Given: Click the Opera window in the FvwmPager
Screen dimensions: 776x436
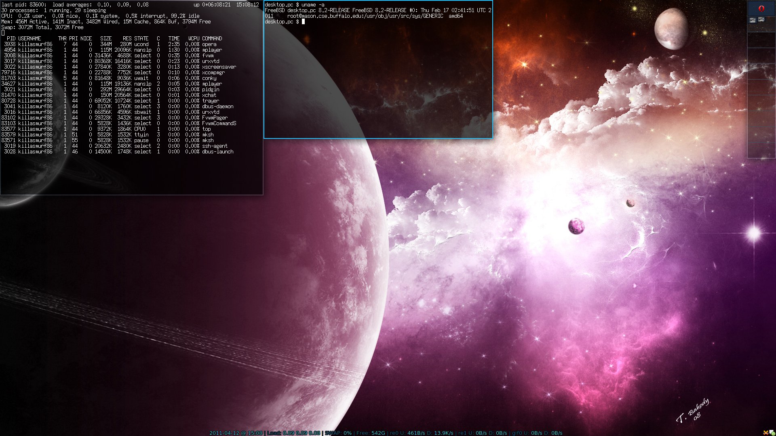Looking at the screenshot, I should 761,8.
